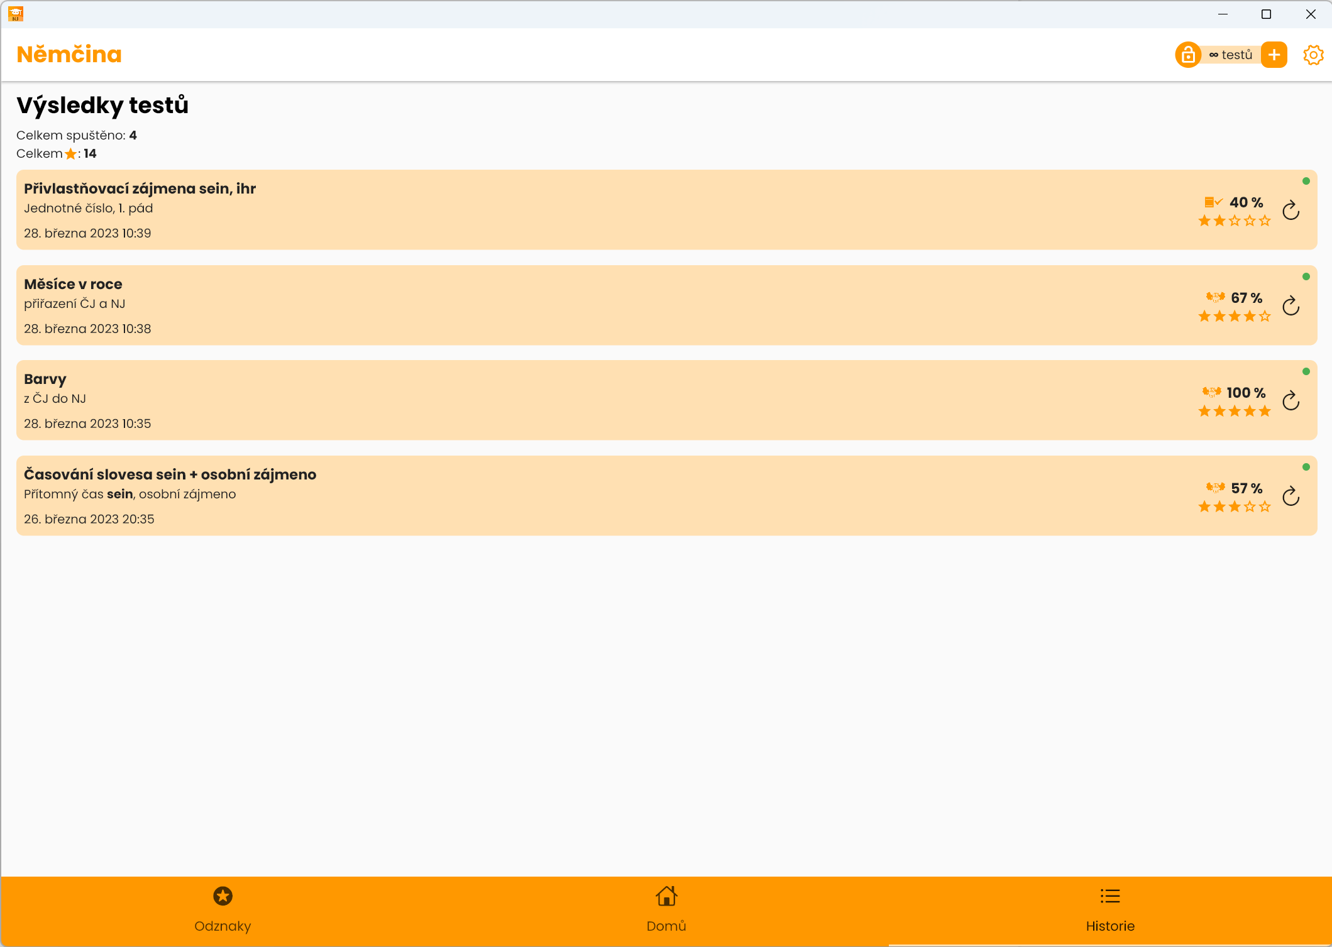Click the app icon in title bar
The image size is (1332, 947).
click(16, 14)
